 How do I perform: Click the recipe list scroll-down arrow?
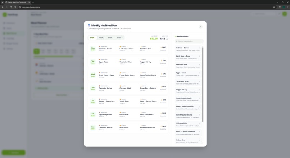pos(203,143)
